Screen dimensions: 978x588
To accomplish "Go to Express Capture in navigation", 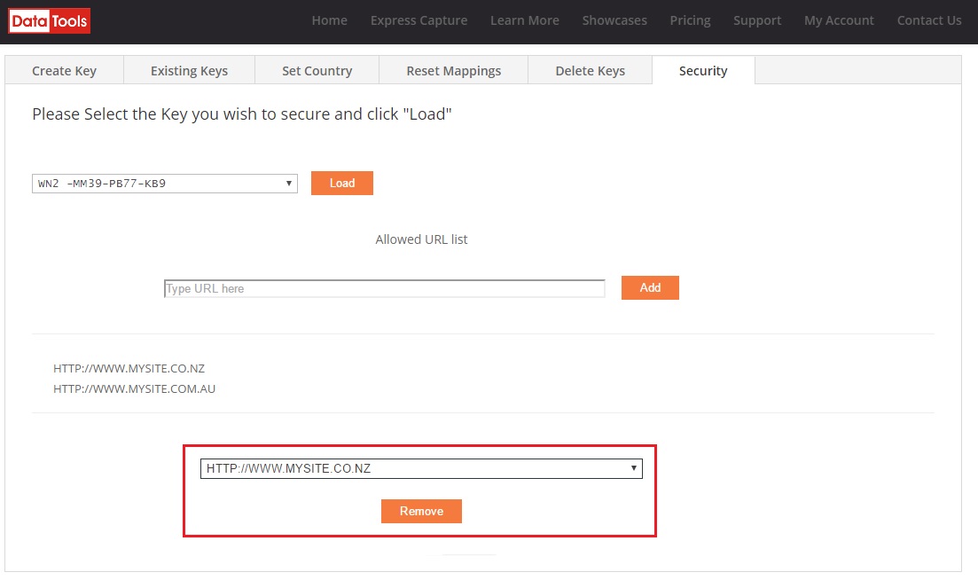I will tap(419, 20).
